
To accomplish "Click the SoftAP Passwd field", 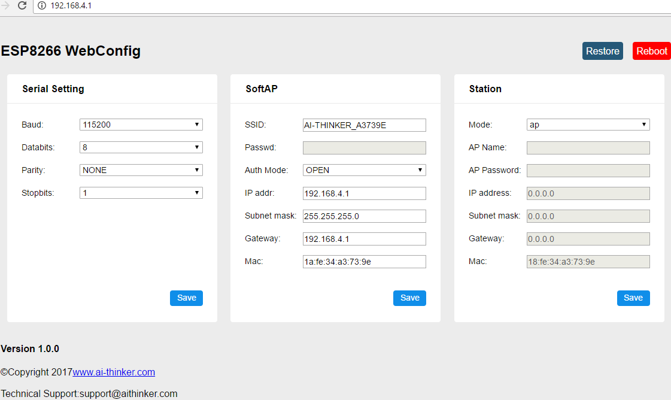I will (365, 148).
